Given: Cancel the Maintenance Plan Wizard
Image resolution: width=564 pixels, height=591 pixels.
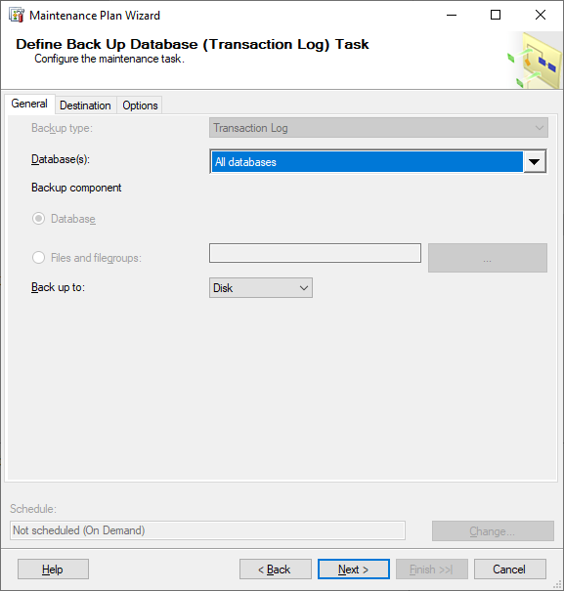Looking at the screenshot, I should click(510, 570).
